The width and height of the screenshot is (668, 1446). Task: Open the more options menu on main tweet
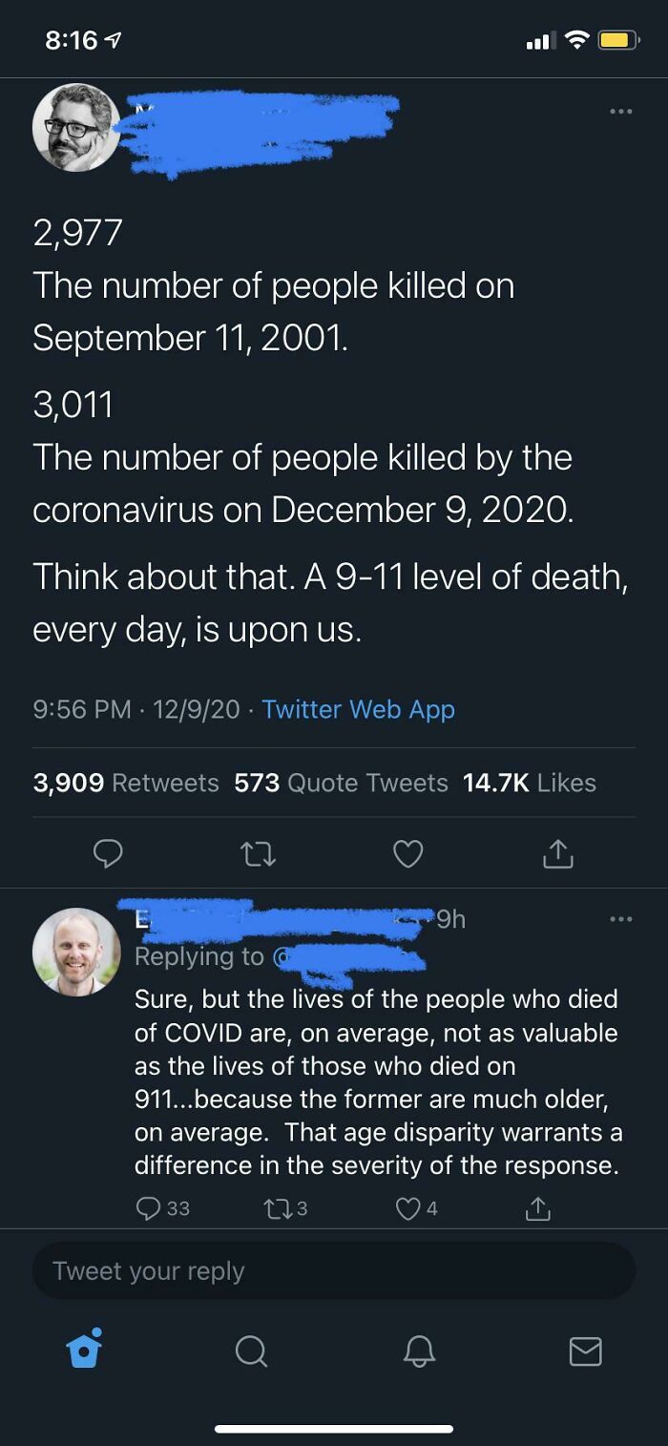621,112
